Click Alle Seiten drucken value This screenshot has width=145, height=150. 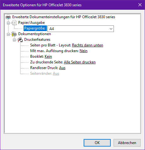point(80,62)
